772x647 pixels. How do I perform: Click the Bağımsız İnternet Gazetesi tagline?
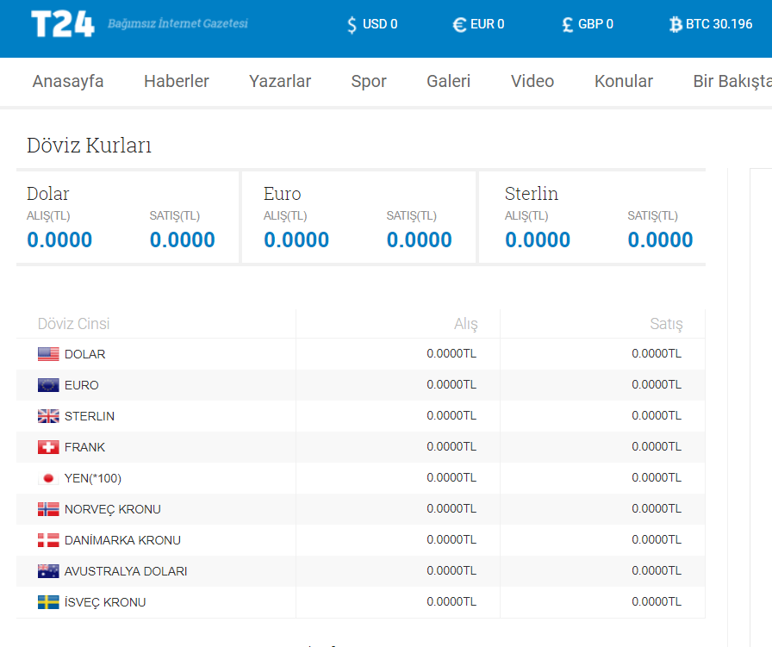point(177,23)
